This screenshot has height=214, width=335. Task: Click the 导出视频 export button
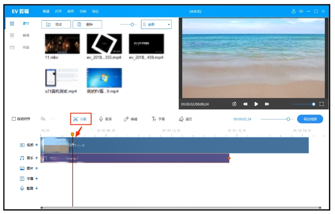[x=310, y=119]
